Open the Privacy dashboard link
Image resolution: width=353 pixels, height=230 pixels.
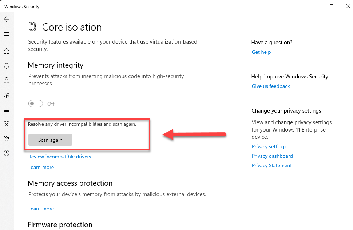tap(272, 156)
